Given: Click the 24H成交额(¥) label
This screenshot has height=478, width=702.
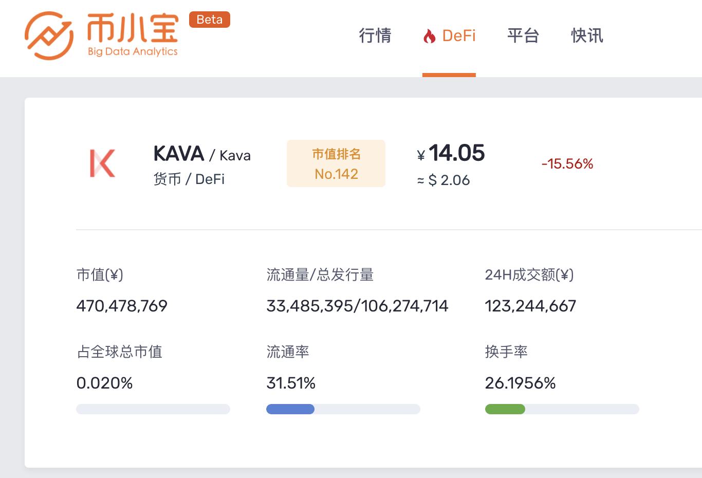Looking at the screenshot, I should pyautogui.click(x=529, y=275).
